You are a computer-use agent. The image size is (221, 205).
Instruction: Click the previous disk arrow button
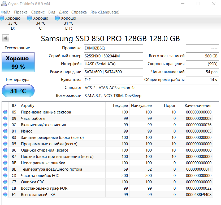6,38
